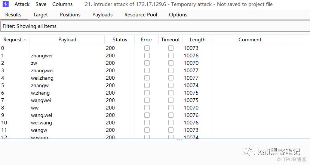Toggle Error checkbox for wangwei row
Screen dimensions: 310x165
[147, 100]
